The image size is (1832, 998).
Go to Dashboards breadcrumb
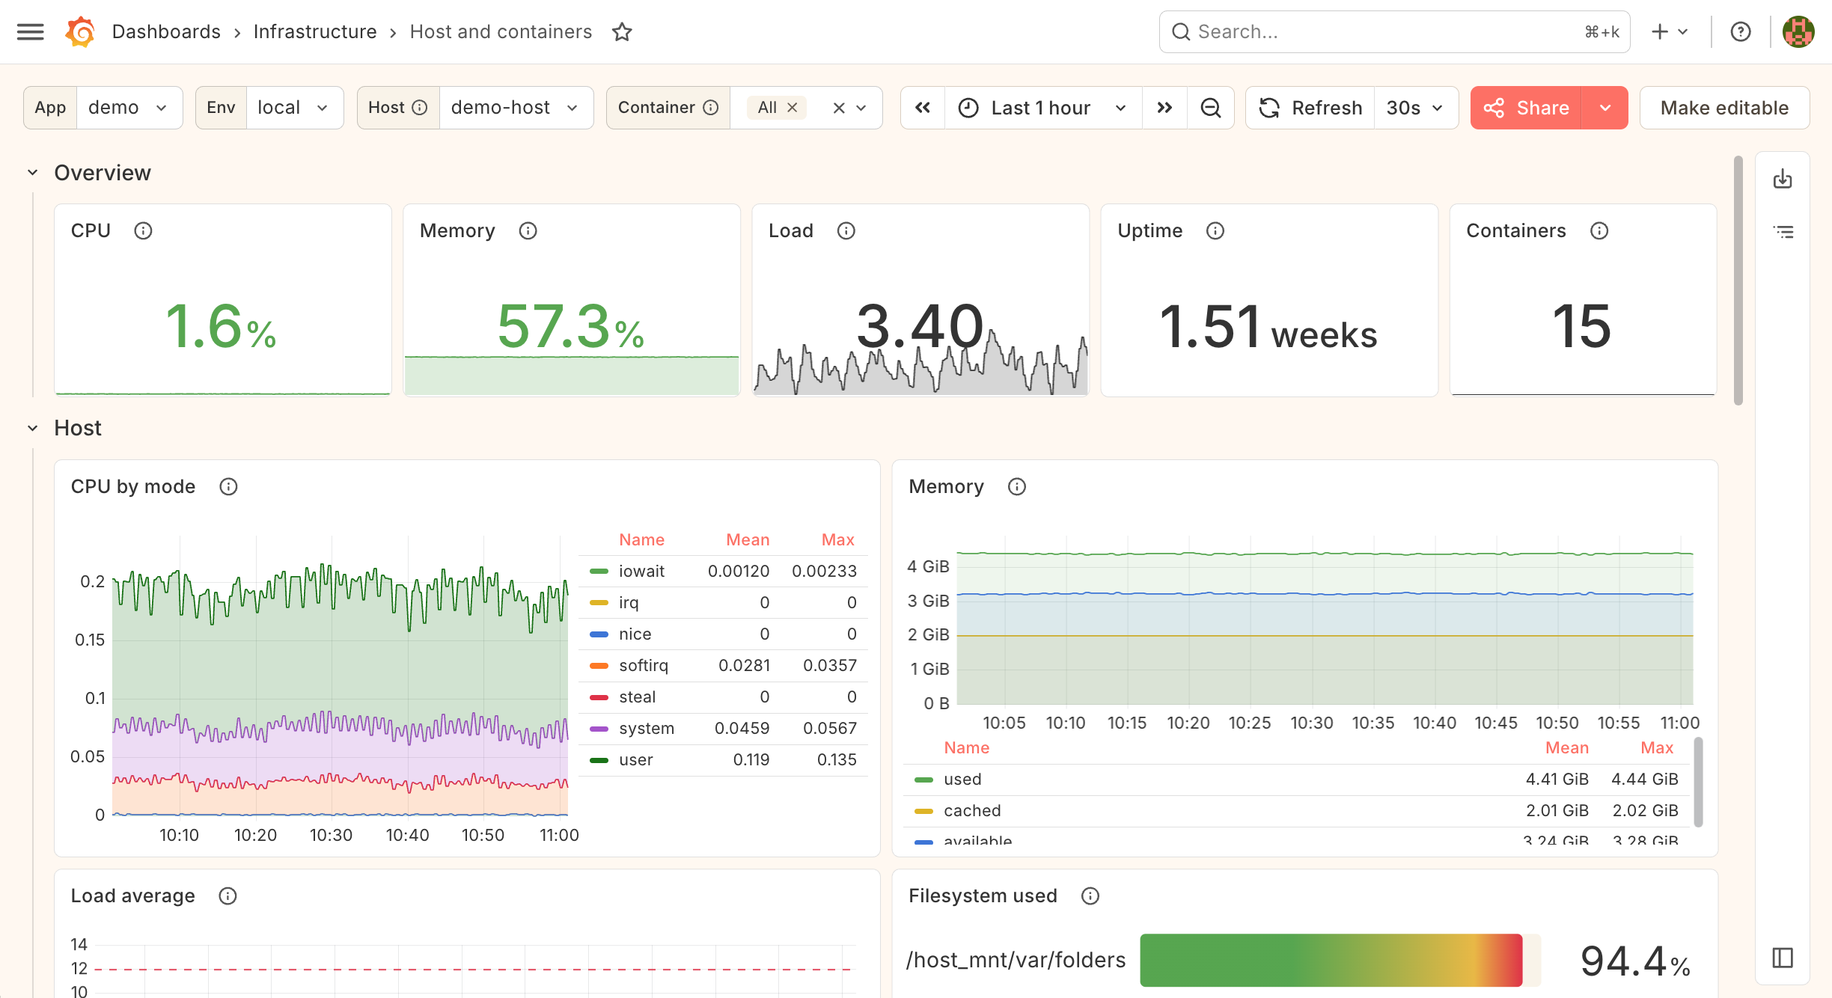[x=166, y=31]
